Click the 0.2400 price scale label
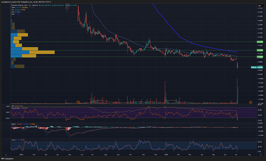The width and height of the screenshot is (266, 161). coord(260,29)
